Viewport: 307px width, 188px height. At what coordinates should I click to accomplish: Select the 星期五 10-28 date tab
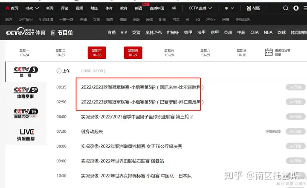[169, 53]
